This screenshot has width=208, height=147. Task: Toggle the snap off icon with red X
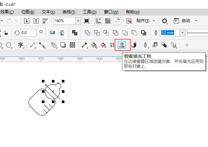click(129, 21)
